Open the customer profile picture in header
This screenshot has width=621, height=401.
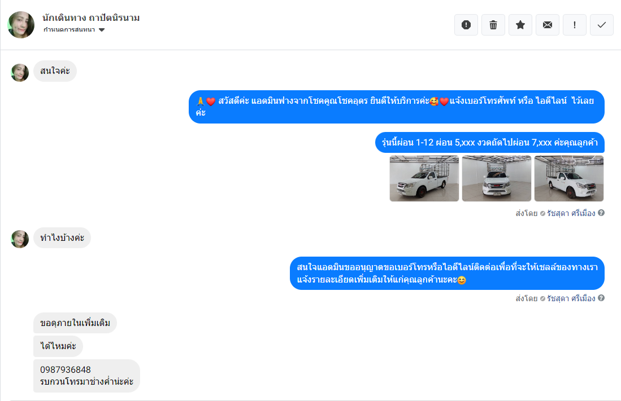click(x=21, y=25)
